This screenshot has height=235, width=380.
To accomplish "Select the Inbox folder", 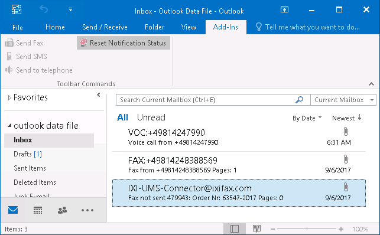I will tap(49, 140).
